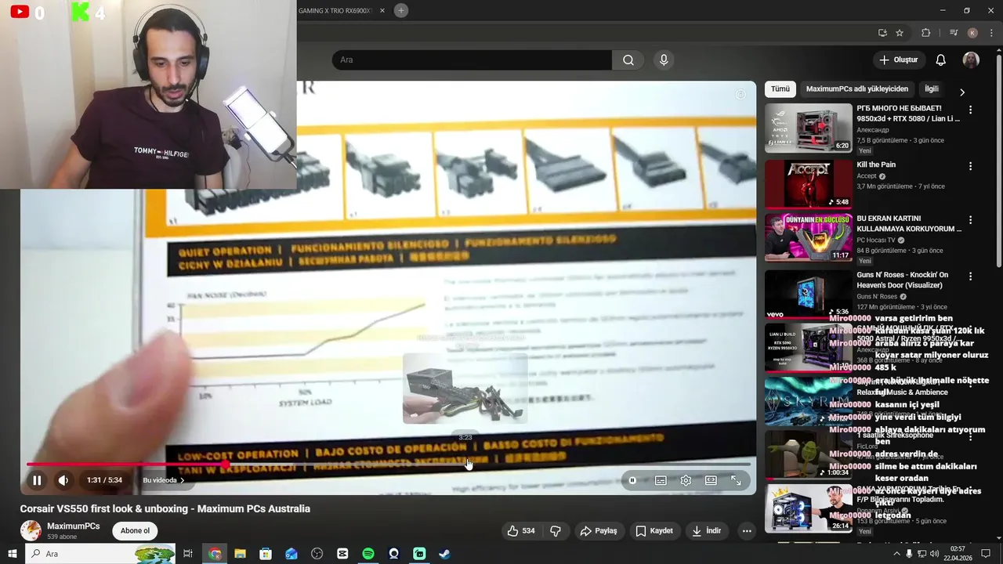The height and width of the screenshot is (564, 1003).
Task: Open options for 'РГБ МНОГО НЕ БЫВАЕТ' video
Action: coord(970,110)
